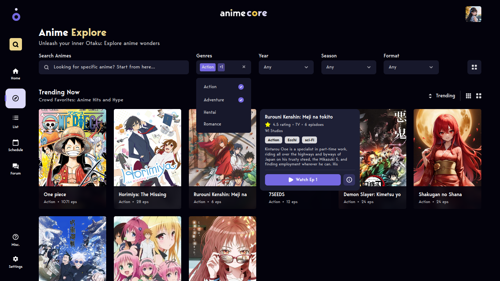Open the glasses girl poster in the second row

point(223,248)
